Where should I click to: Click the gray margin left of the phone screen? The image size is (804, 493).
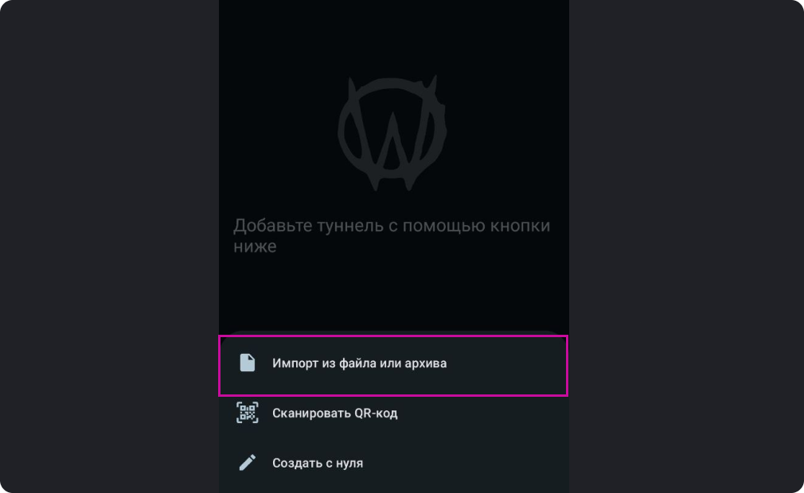point(109,246)
